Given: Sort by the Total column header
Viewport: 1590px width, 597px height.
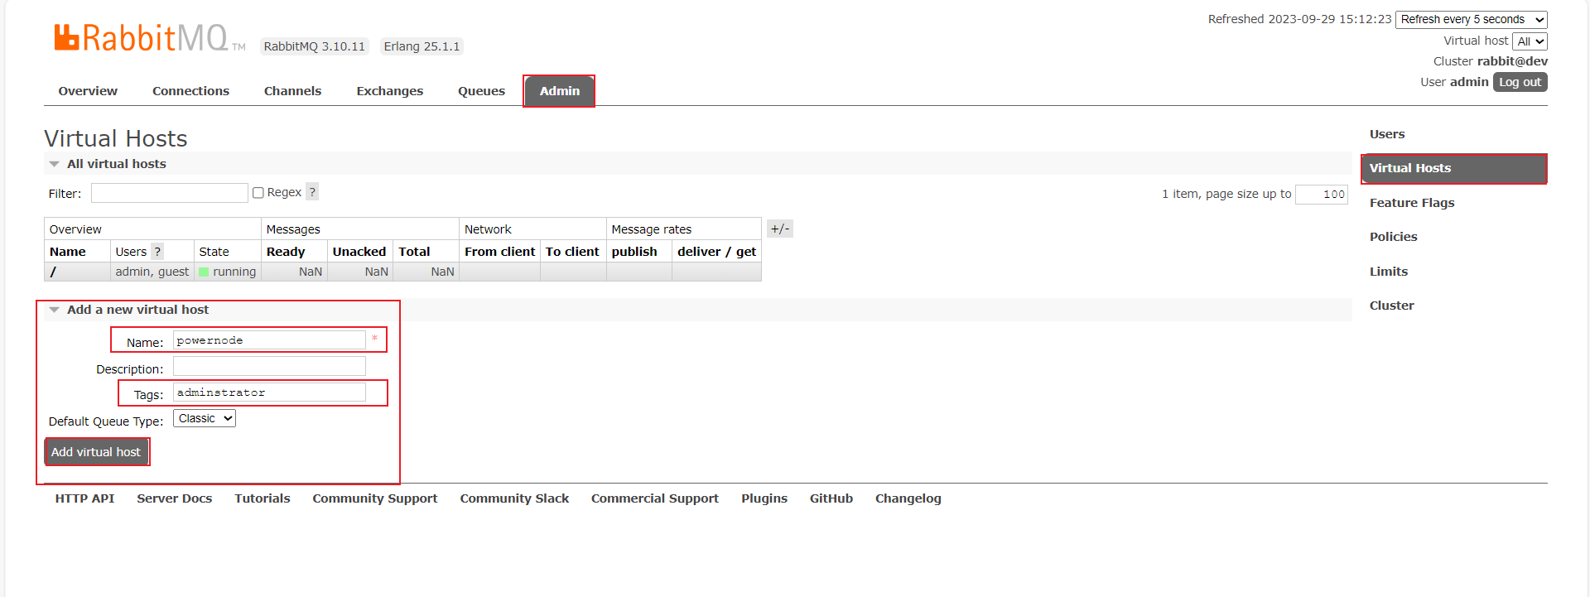Looking at the screenshot, I should click(414, 252).
